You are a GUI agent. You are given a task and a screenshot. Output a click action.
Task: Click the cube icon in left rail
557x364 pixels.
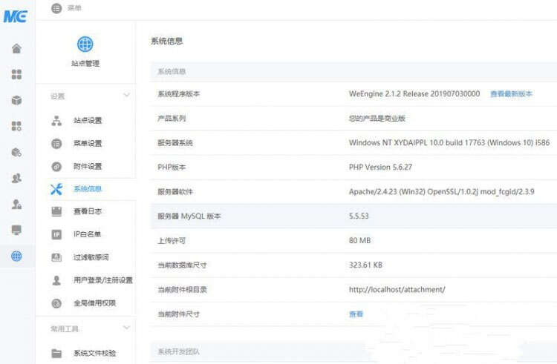click(16, 100)
